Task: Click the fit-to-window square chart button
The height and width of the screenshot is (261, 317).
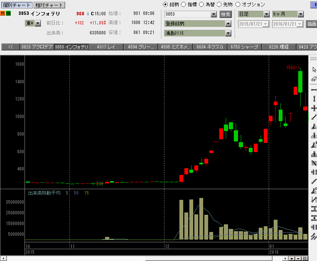Action: 305,258
